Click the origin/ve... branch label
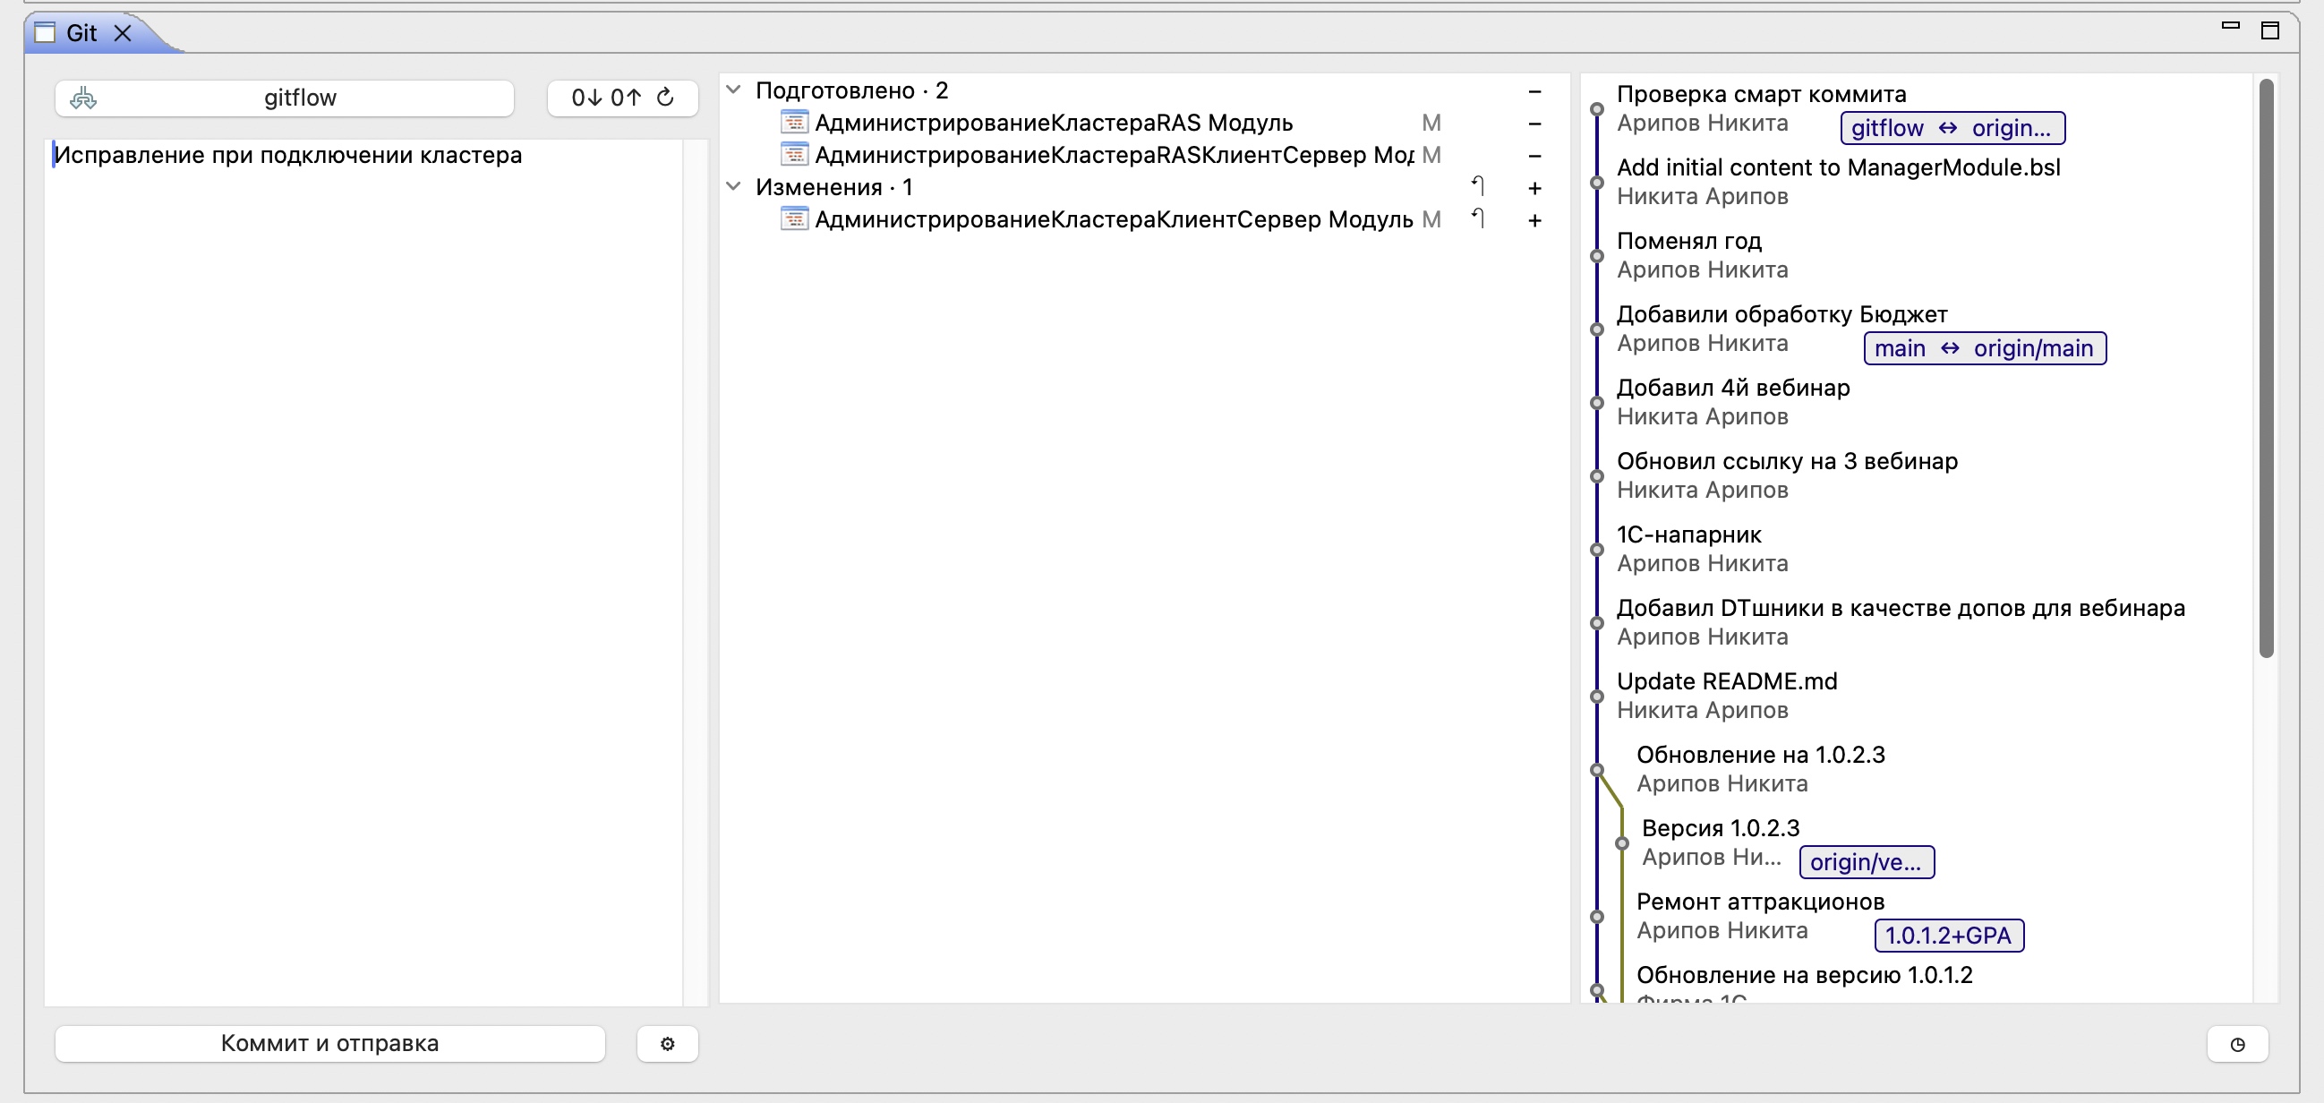This screenshot has height=1103, width=2324. [1867, 862]
